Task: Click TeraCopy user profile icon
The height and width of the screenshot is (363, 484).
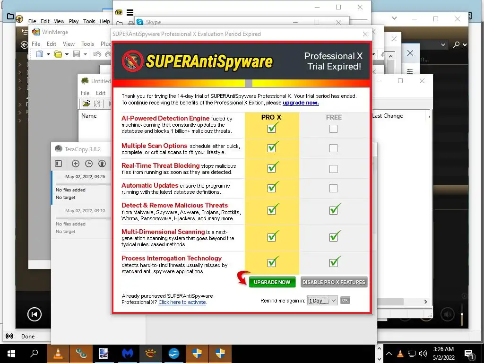Action: point(102,164)
